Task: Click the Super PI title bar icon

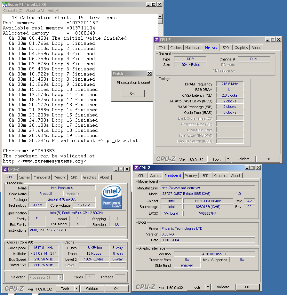Action: [x=4, y=4]
